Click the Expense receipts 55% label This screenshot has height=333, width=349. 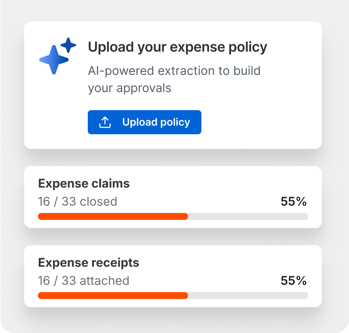click(293, 281)
